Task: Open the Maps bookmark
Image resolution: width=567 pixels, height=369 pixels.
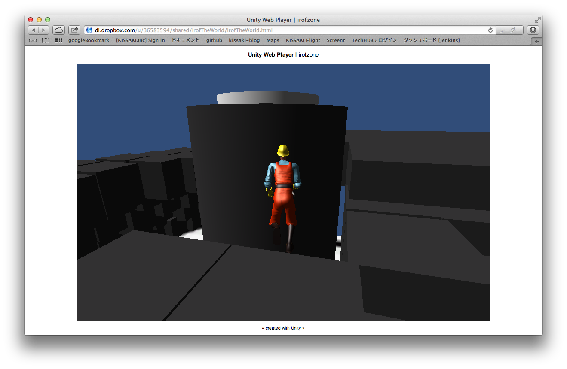Action: pyautogui.click(x=273, y=40)
